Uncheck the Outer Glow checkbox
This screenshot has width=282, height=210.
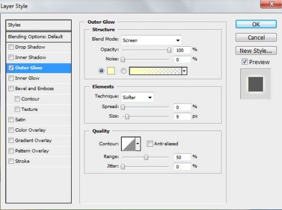(x=11, y=68)
